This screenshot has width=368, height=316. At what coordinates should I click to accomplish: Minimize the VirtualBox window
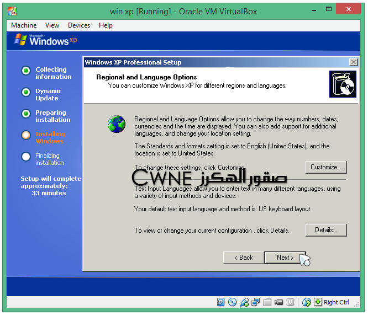(x=313, y=10)
